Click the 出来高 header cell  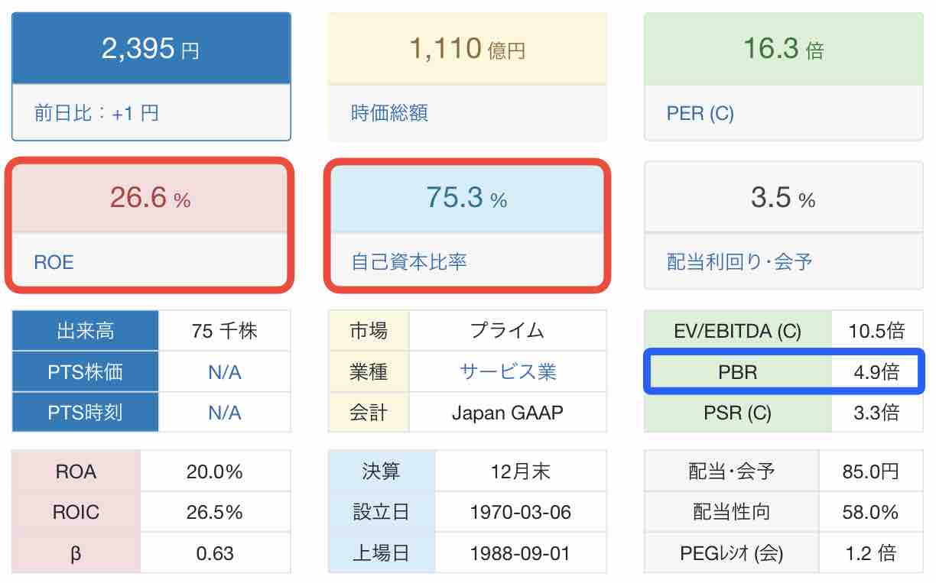(x=86, y=331)
